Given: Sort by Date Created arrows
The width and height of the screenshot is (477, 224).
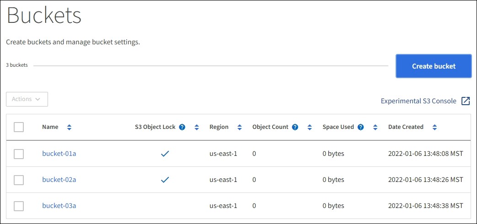Looking at the screenshot, I should point(434,127).
